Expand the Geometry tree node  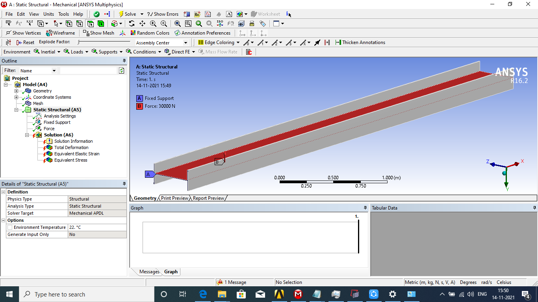(17, 91)
